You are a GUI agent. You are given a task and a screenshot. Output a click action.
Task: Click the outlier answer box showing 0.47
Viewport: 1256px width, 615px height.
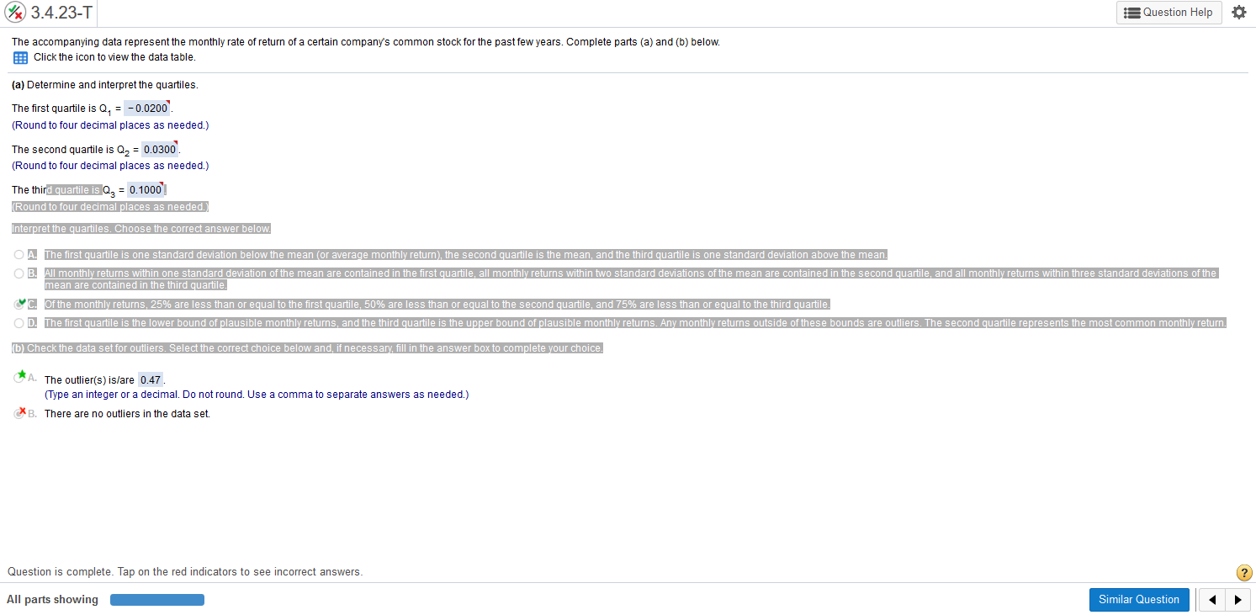point(150,379)
